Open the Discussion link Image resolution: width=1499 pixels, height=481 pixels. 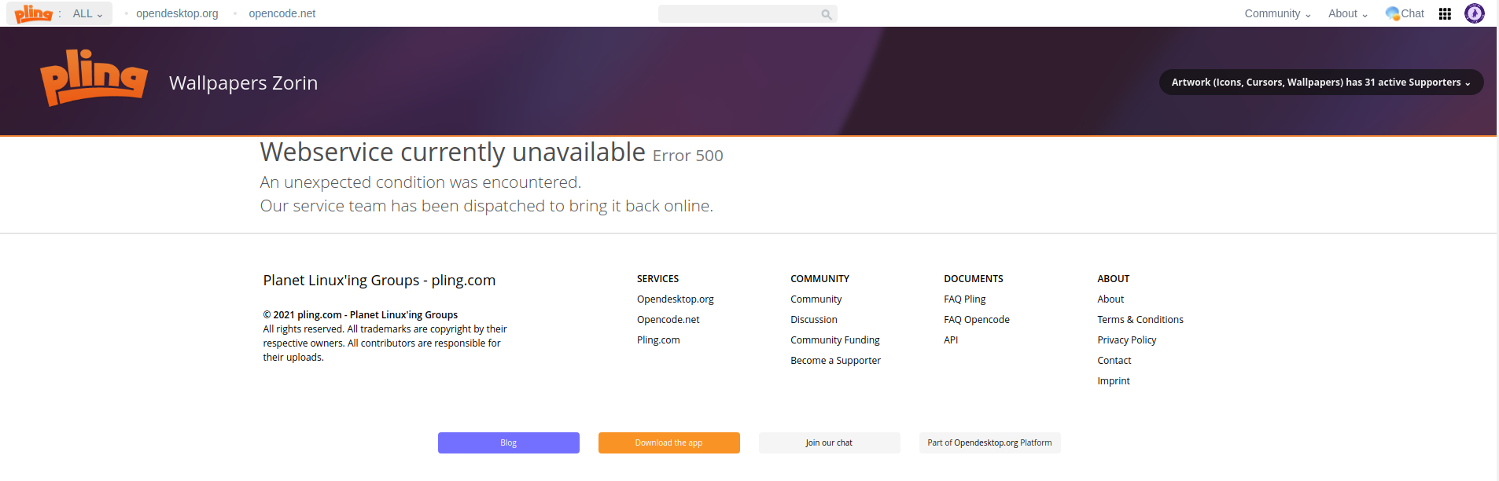[814, 319]
